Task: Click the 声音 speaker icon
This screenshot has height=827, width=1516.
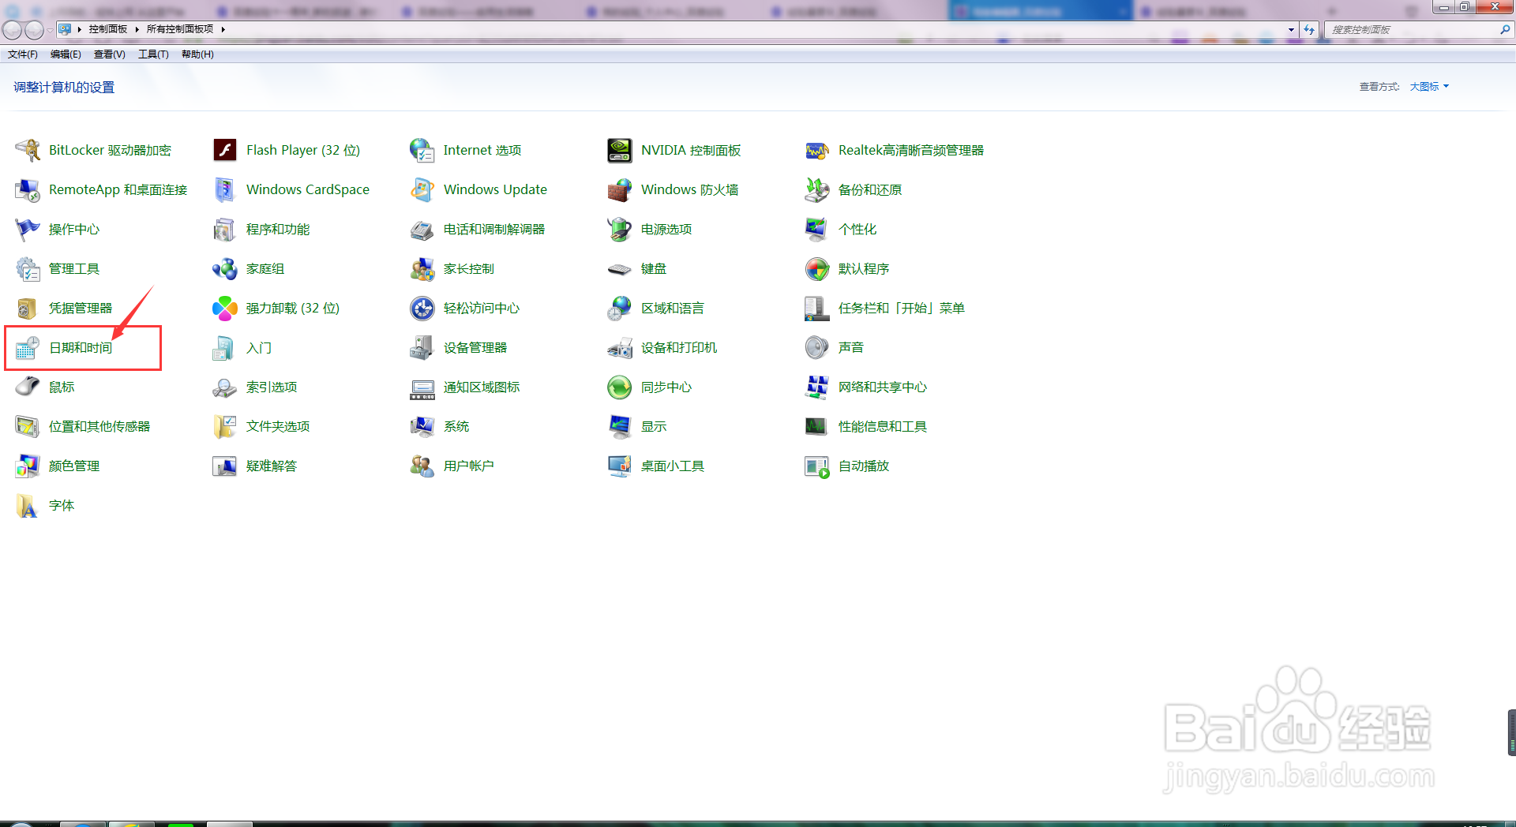Action: (817, 347)
